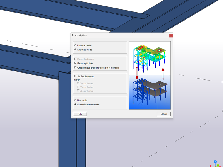This screenshot has width=223, height=167.
Task: Cancel the Export Options dialog
Action: 163,114
